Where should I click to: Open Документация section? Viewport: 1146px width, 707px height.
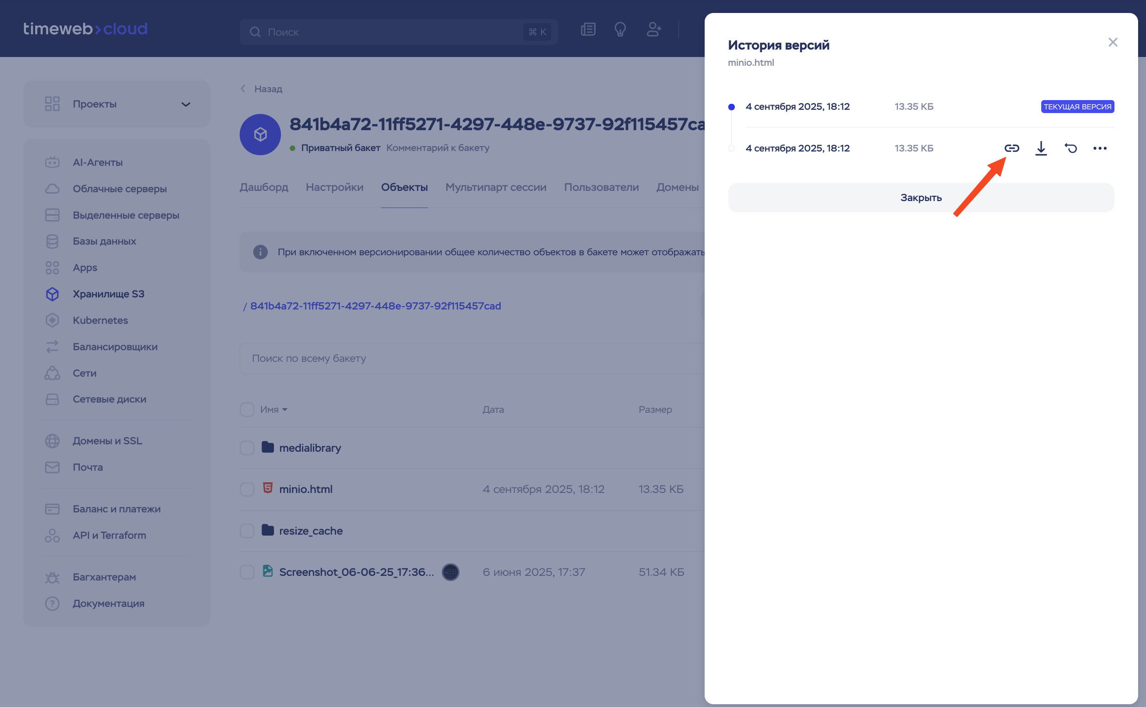click(x=108, y=604)
